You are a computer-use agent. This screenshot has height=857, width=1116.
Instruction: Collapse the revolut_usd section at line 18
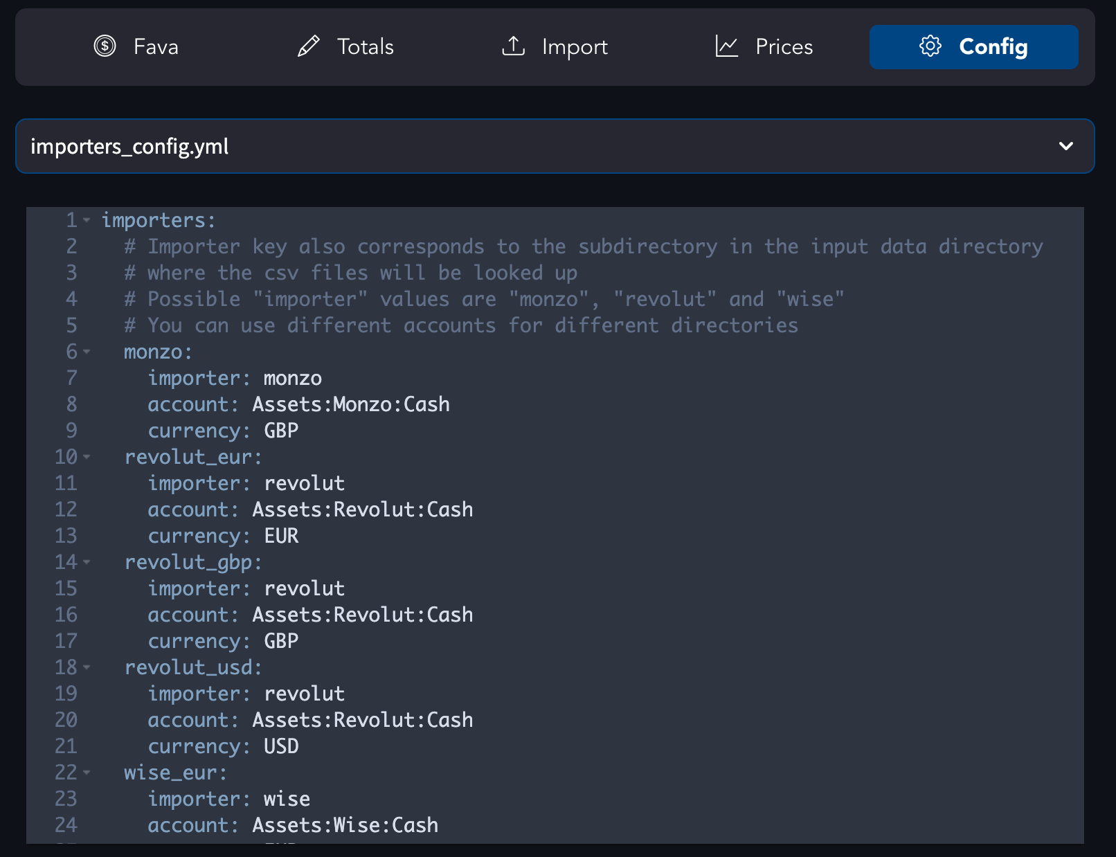(87, 667)
